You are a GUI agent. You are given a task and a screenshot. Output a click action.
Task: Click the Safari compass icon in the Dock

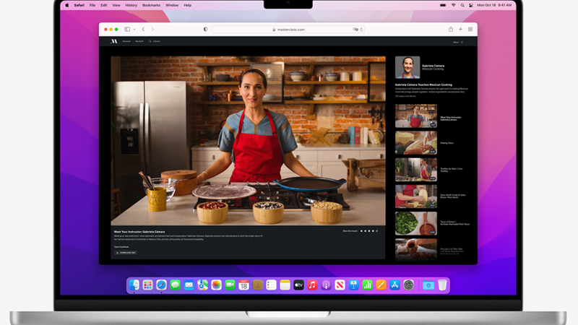click(x=161, y=285)
